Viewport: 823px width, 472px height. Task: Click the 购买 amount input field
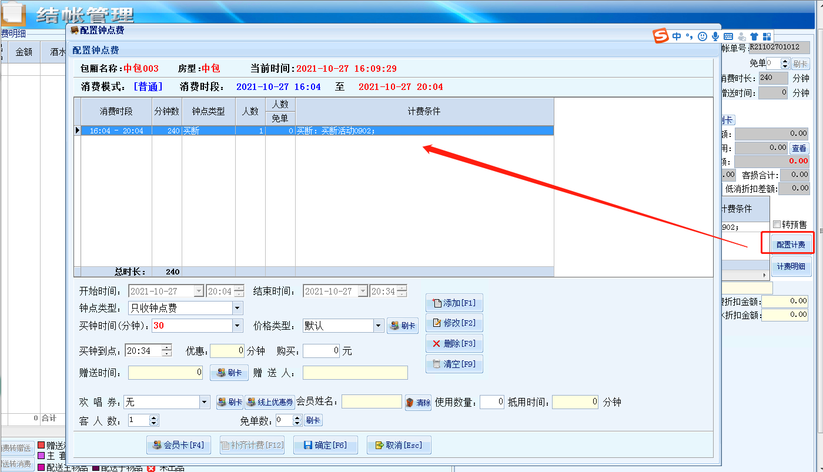[322, 351]
